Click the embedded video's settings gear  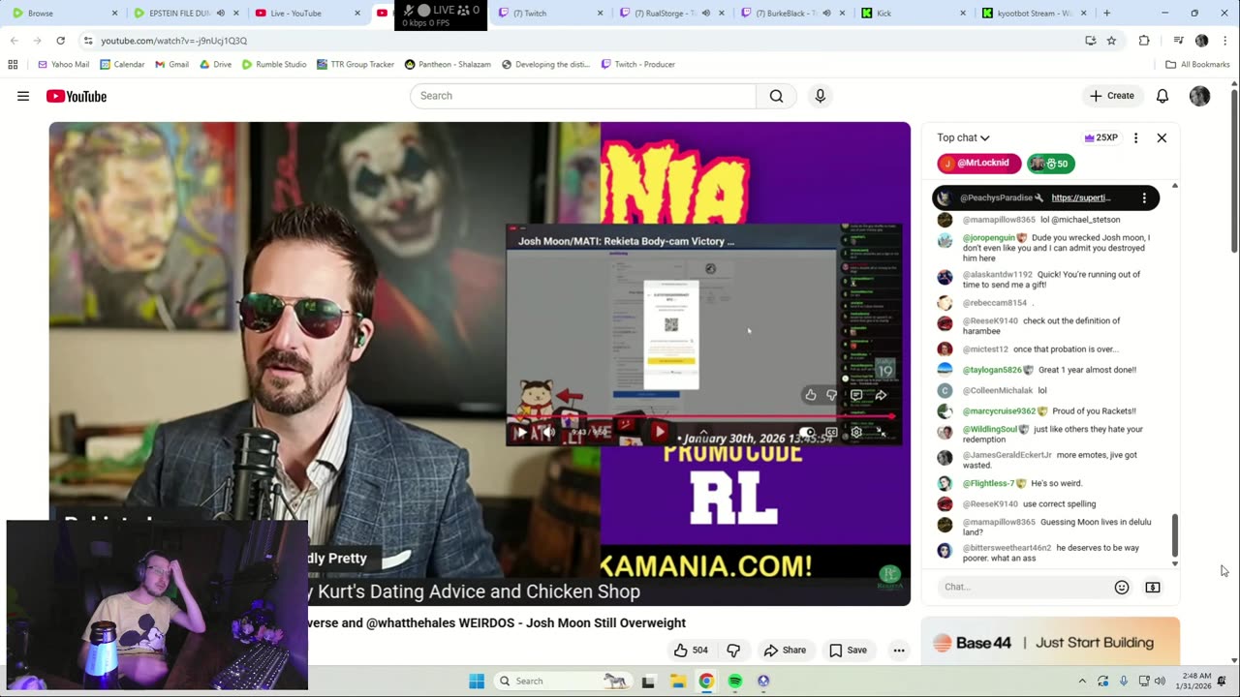point(856,433)
